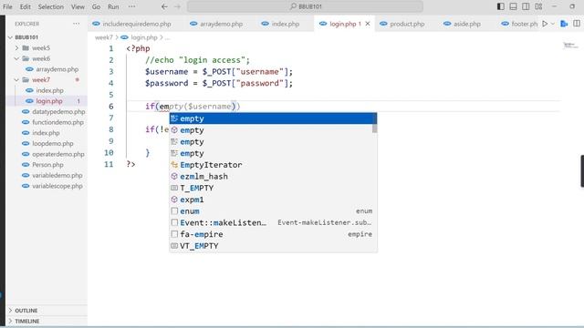Open the Run menu
584x328 pixels.
tap(113, 6)
